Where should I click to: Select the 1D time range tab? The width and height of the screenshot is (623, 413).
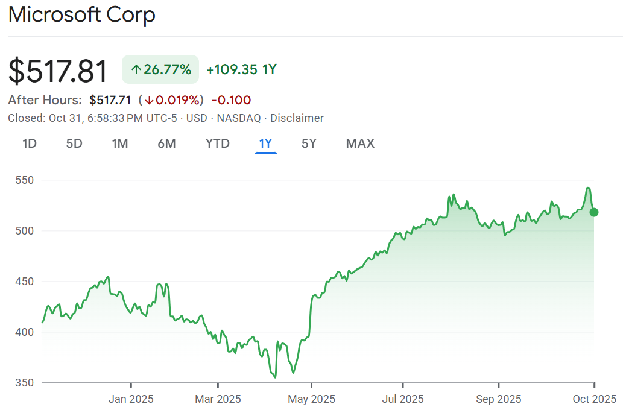(30, 143)
